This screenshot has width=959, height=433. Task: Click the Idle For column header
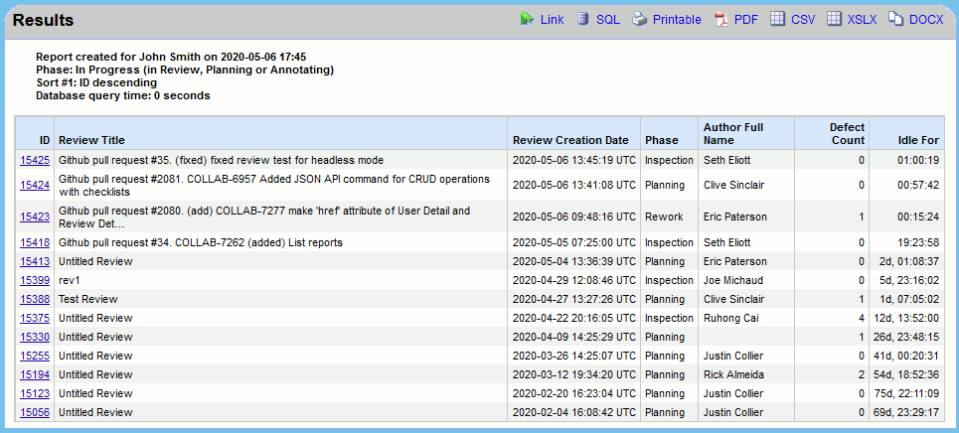(917, 140)
